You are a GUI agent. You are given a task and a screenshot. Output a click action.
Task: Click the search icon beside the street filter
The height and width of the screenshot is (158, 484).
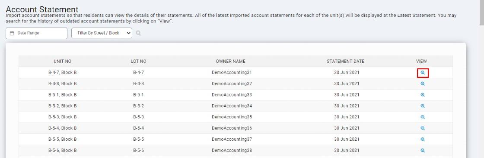click(x=138, y=33)
